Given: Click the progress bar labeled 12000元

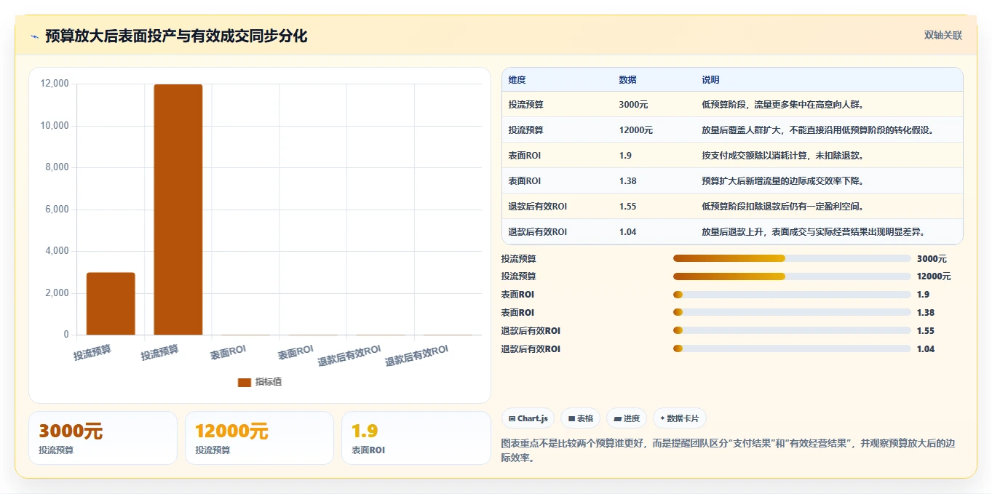Looking at the screenshot, I should click(x=792, y=276).
